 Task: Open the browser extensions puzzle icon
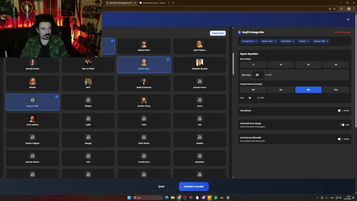coord(341,9)
